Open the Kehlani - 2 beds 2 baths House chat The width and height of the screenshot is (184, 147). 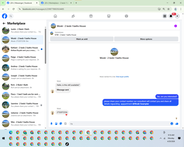22,49
